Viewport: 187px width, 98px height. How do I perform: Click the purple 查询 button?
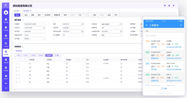tap(17, 15)
